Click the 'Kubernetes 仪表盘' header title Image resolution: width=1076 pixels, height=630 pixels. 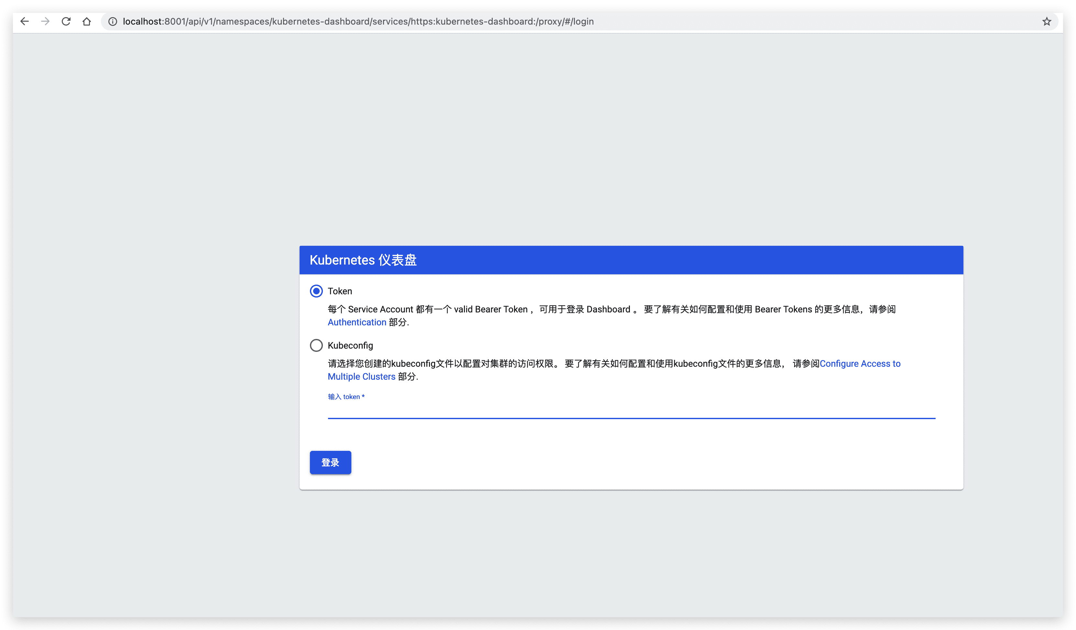(363, 260)
